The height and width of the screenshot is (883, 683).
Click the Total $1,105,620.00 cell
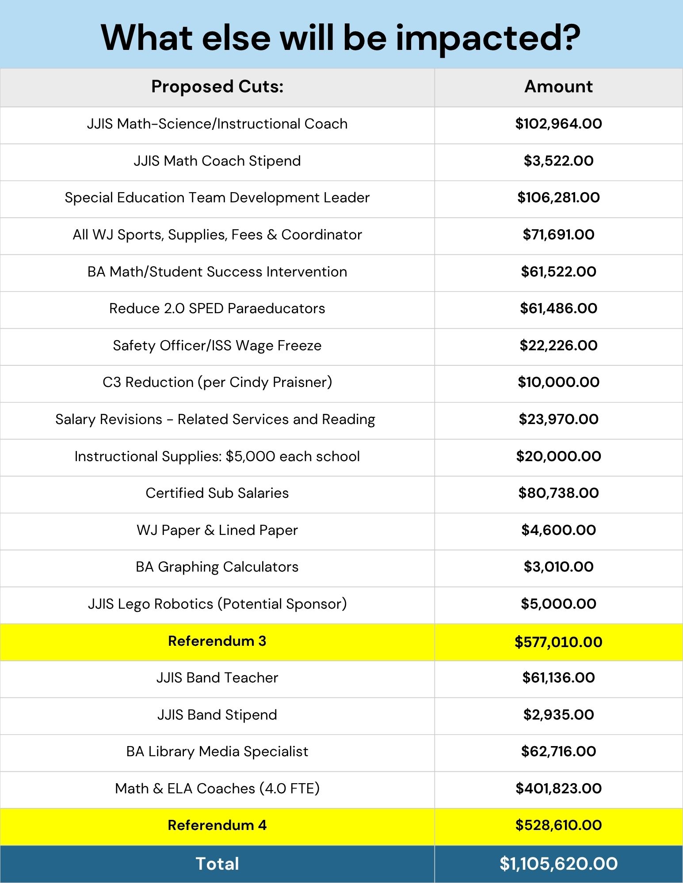click(x=559, y=864)
